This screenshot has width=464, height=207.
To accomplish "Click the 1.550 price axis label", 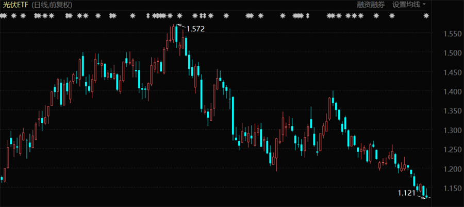I will tap(452, 34).
